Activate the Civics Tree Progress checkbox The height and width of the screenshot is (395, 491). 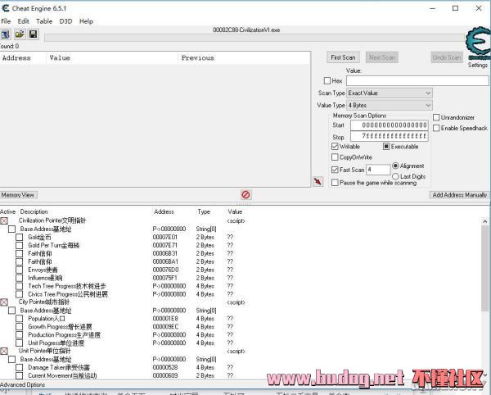19,294
